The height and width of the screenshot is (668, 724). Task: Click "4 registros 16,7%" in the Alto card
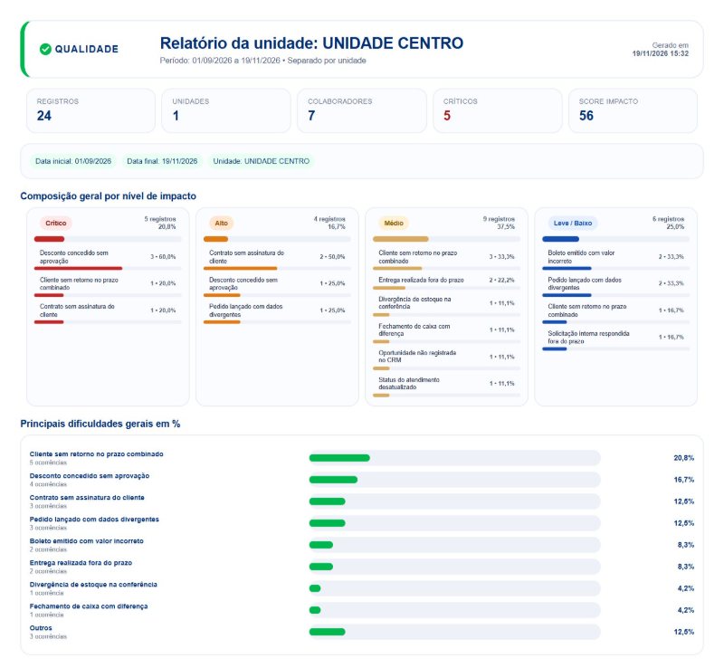[x=329, y=223]
